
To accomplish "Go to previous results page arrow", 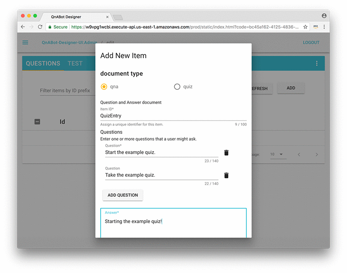I will pyautogui.click(x=299, y=155).
